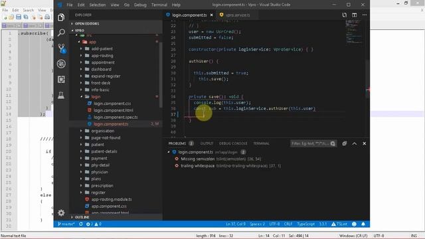Open the Help menu
The height and width of the screenshot is (239, 425).
click(x=176, y=5)
